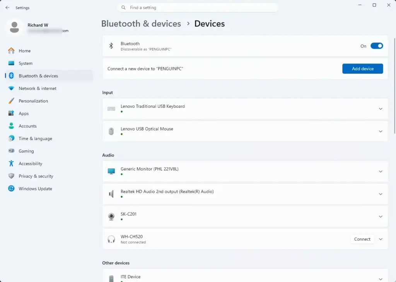Click the Accounts person icon

(x=11, y=126)
